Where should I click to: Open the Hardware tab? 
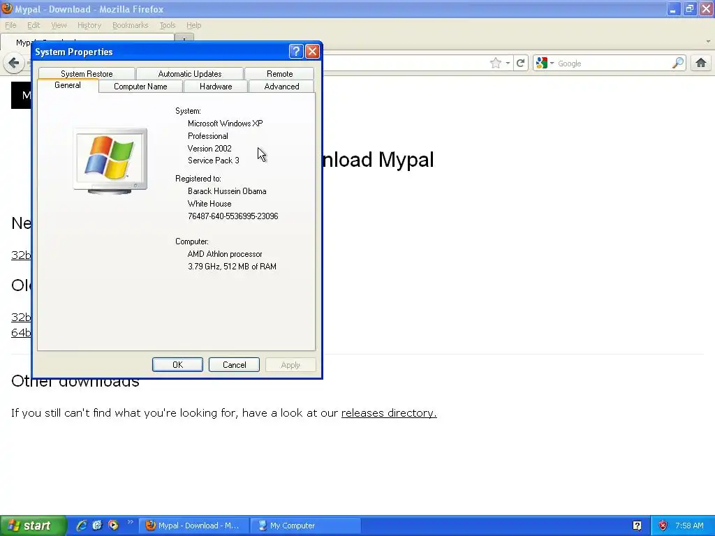[216, 86]
